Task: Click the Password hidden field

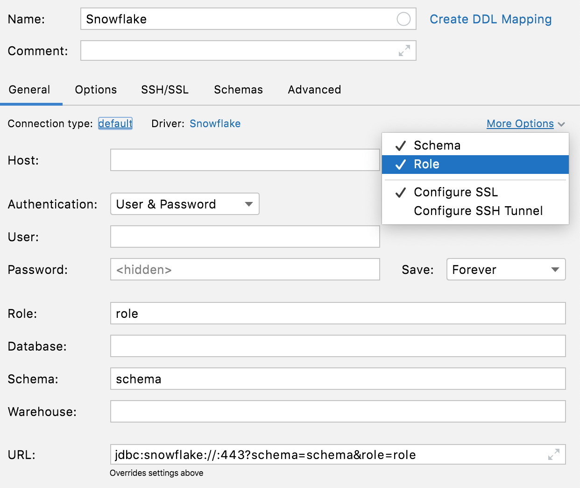Action: [x=245, y=270]
